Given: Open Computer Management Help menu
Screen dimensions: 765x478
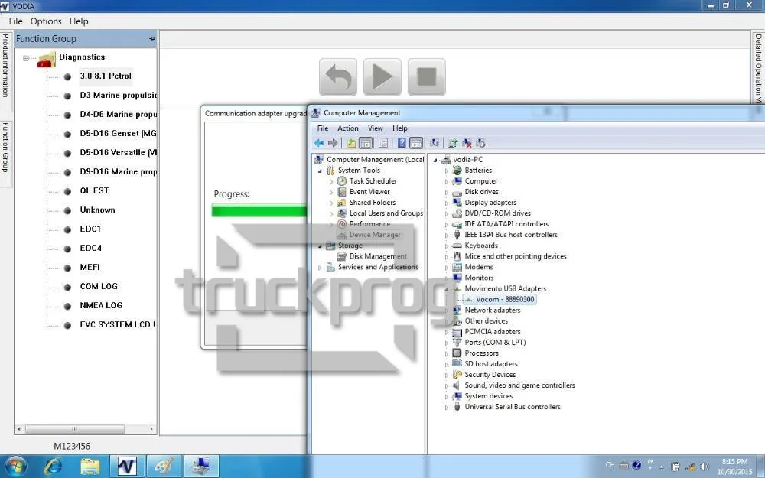Looking at the screenshot, I should 399,128.
